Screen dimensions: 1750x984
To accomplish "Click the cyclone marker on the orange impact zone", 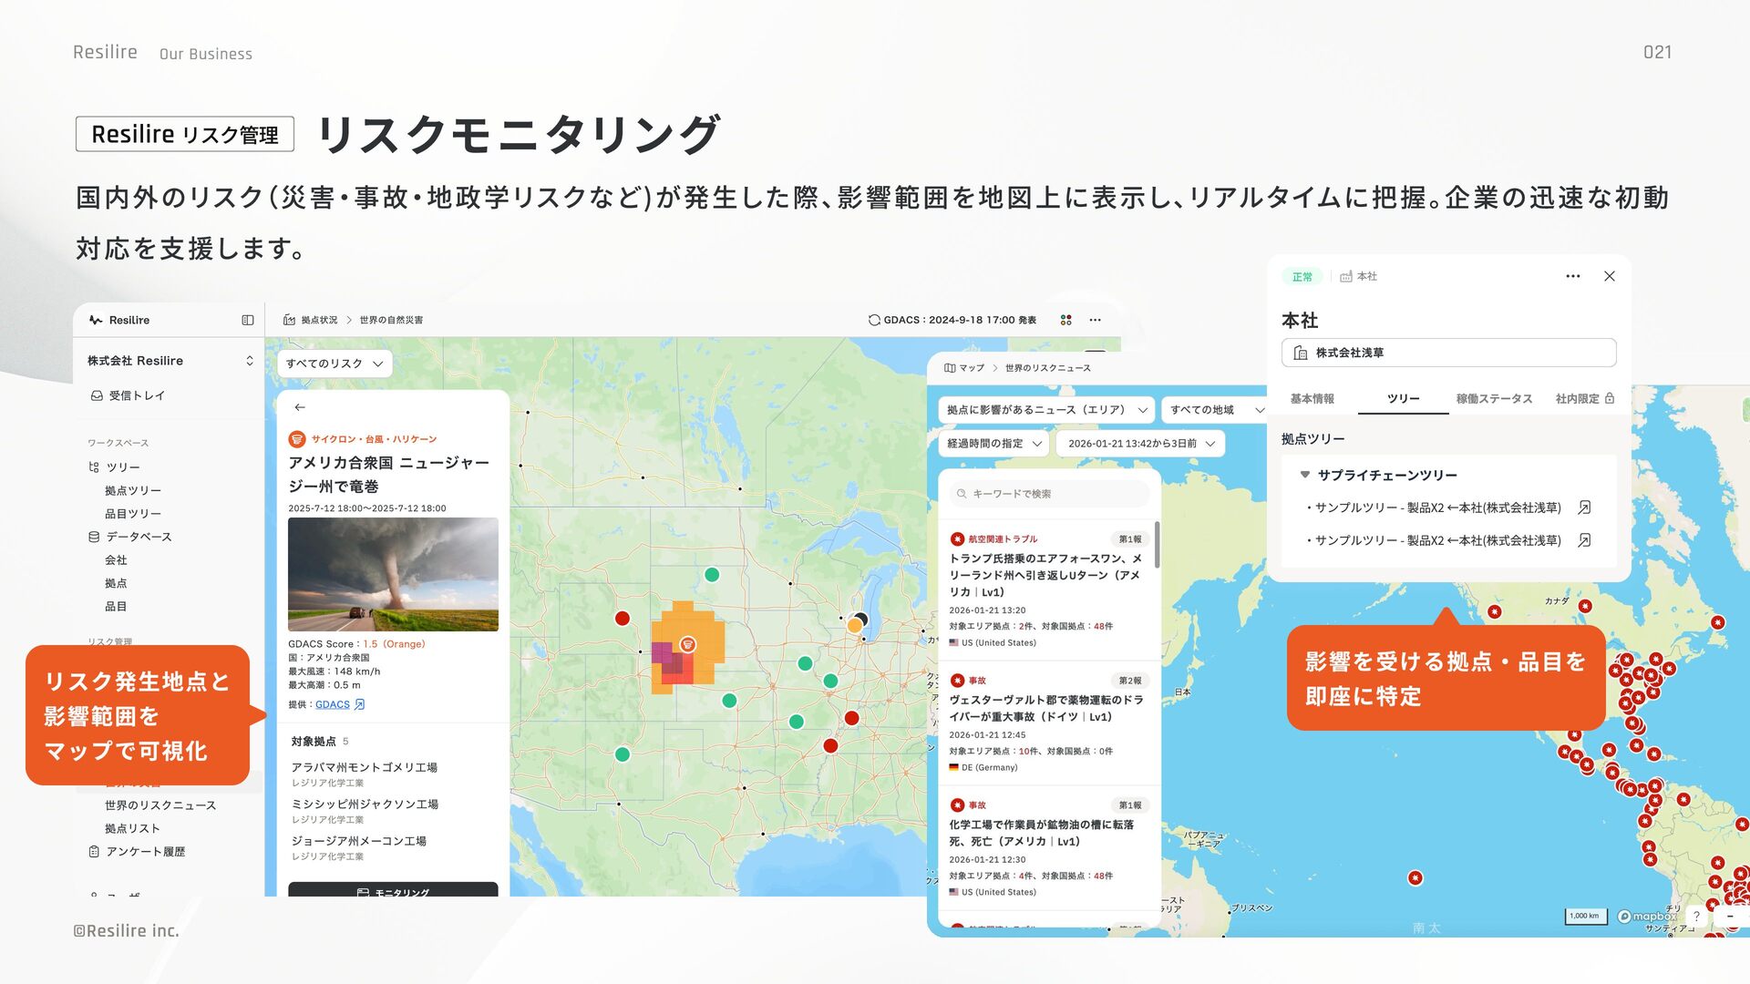I will point(688,644).
